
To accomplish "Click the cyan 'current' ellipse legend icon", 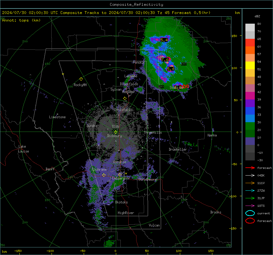I will pos(250,213).
